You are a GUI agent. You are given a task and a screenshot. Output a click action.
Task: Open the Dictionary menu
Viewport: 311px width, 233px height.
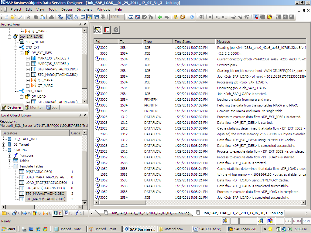[84, 9]
